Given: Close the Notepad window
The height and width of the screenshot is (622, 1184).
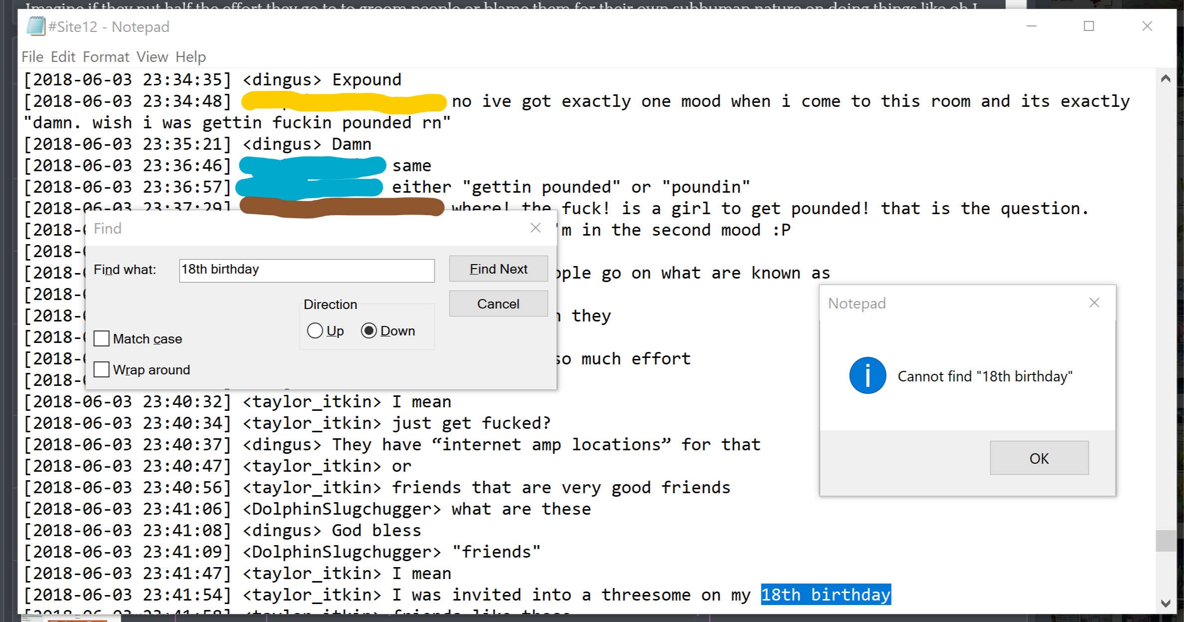Looking at the screenshot, I should pos(1147,26).
